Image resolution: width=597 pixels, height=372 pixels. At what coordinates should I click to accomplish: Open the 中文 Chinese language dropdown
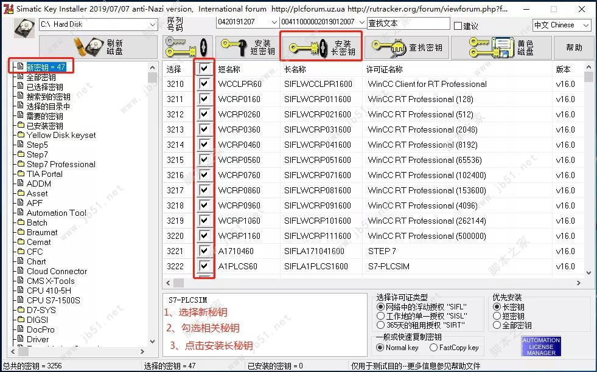[583, 25]
